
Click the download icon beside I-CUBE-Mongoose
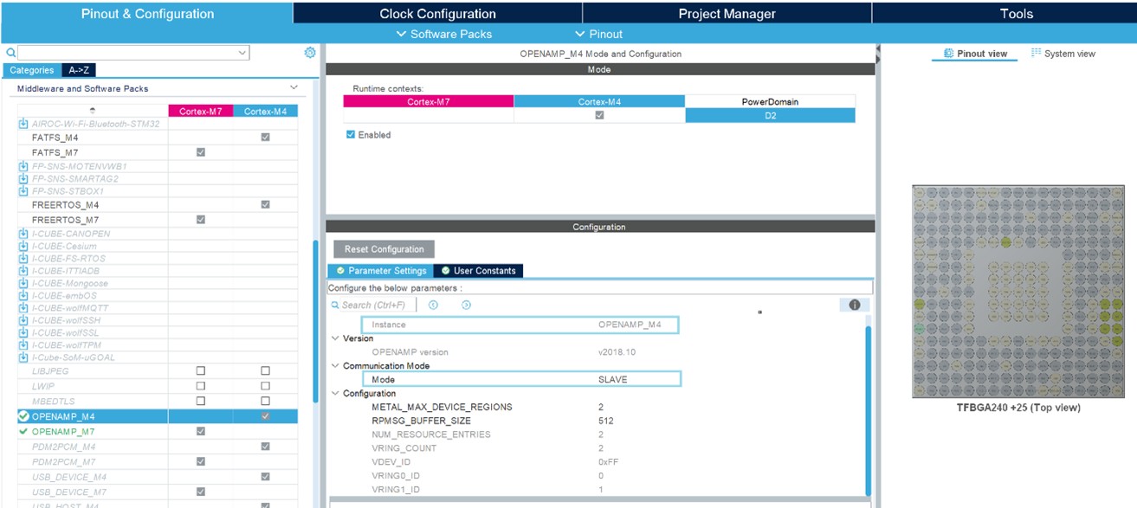click(23, 283)
